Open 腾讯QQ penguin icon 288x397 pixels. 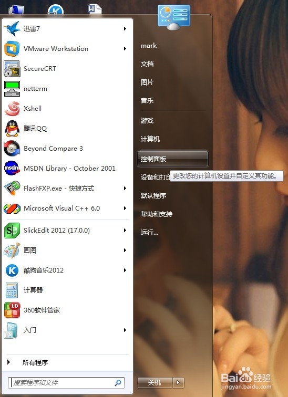12,128
